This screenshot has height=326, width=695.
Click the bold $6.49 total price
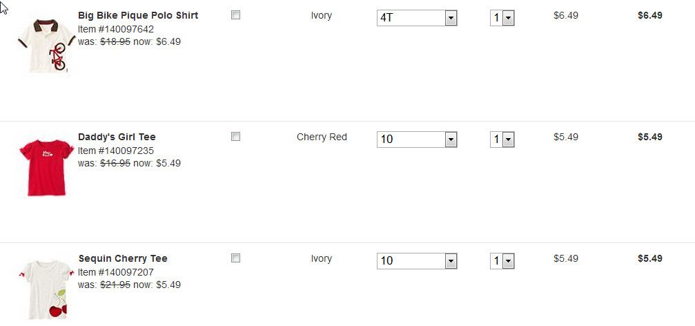649,15
